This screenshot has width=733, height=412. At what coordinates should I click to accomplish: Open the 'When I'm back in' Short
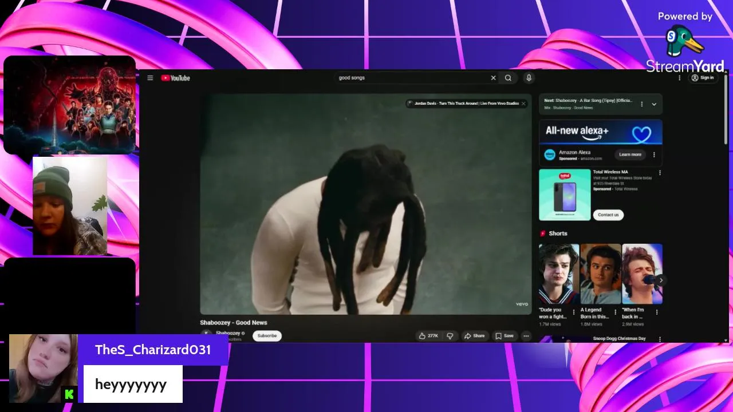tap(643, 274)
